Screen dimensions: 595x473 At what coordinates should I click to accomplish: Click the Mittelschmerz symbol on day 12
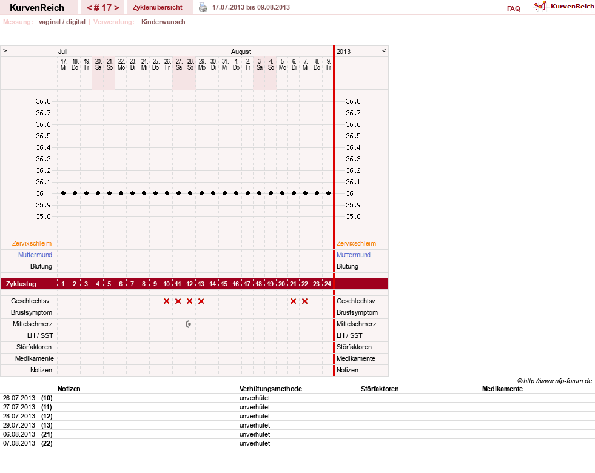(x=188, y=324)
